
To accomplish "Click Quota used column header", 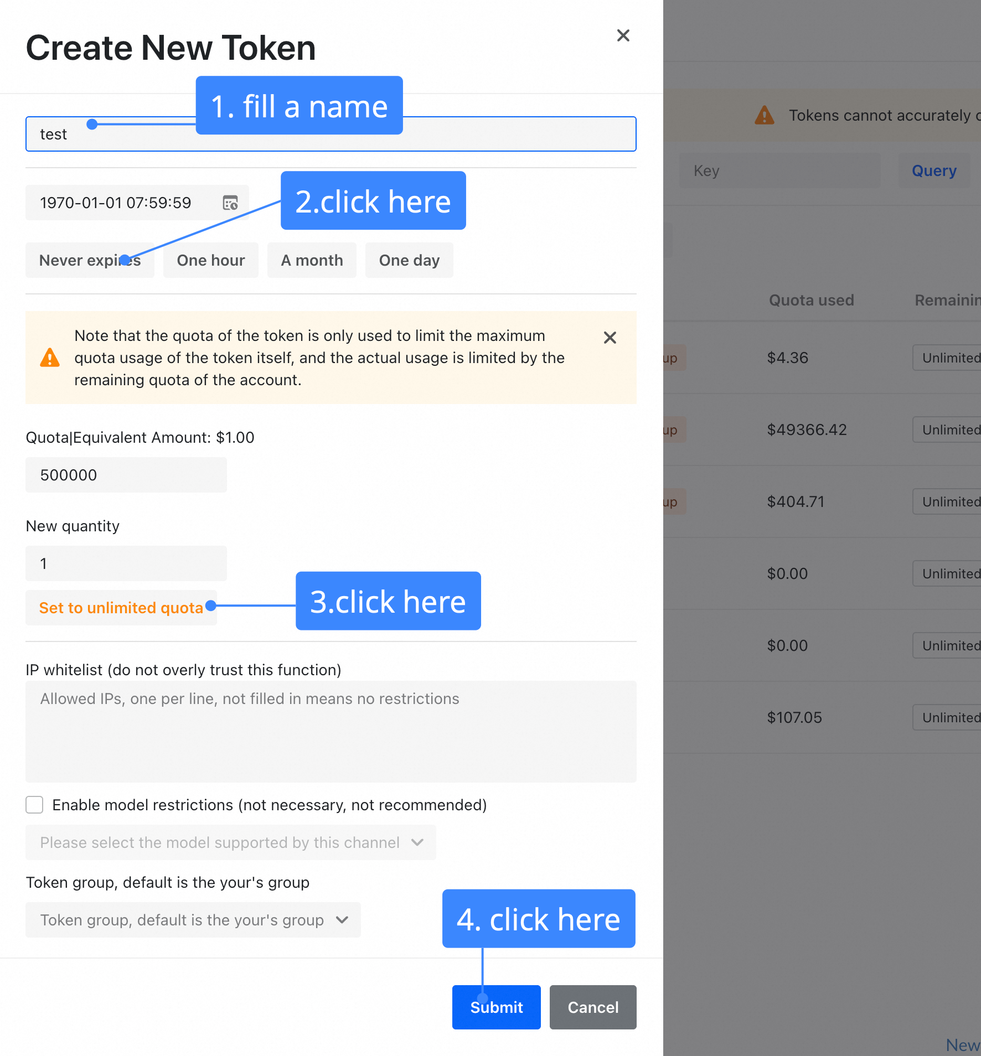I will coord(811,300).
